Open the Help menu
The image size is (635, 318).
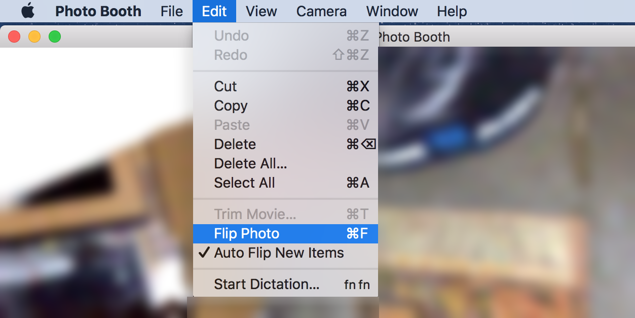pos(452,11)
